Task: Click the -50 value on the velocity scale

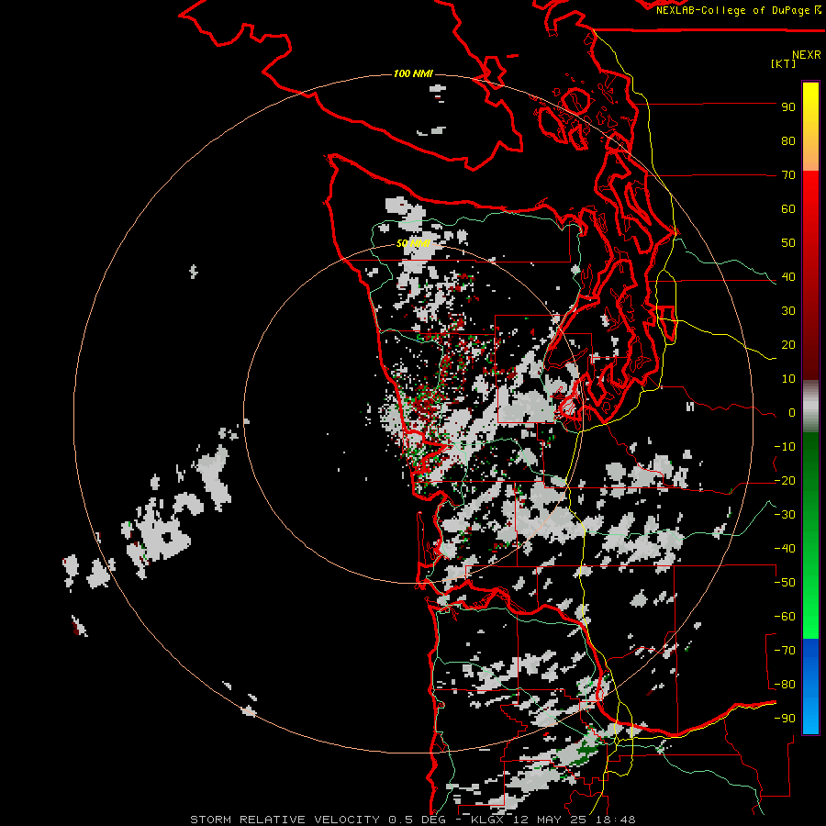Action: (785, 583)
